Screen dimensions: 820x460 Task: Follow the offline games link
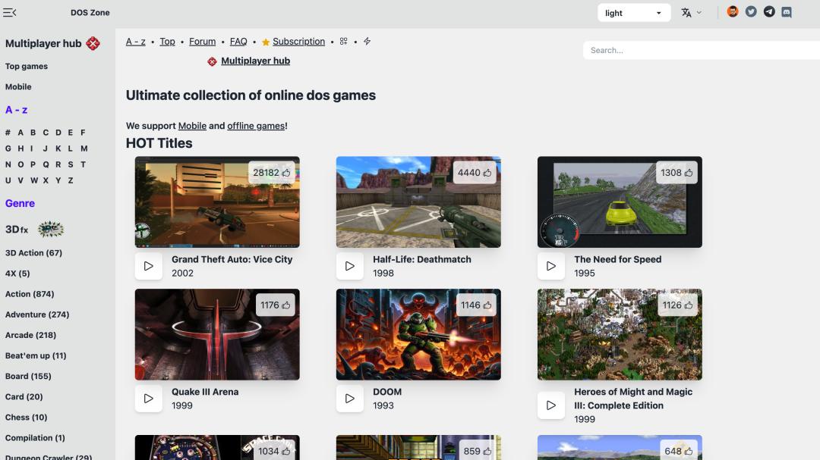tap(256, 126)
